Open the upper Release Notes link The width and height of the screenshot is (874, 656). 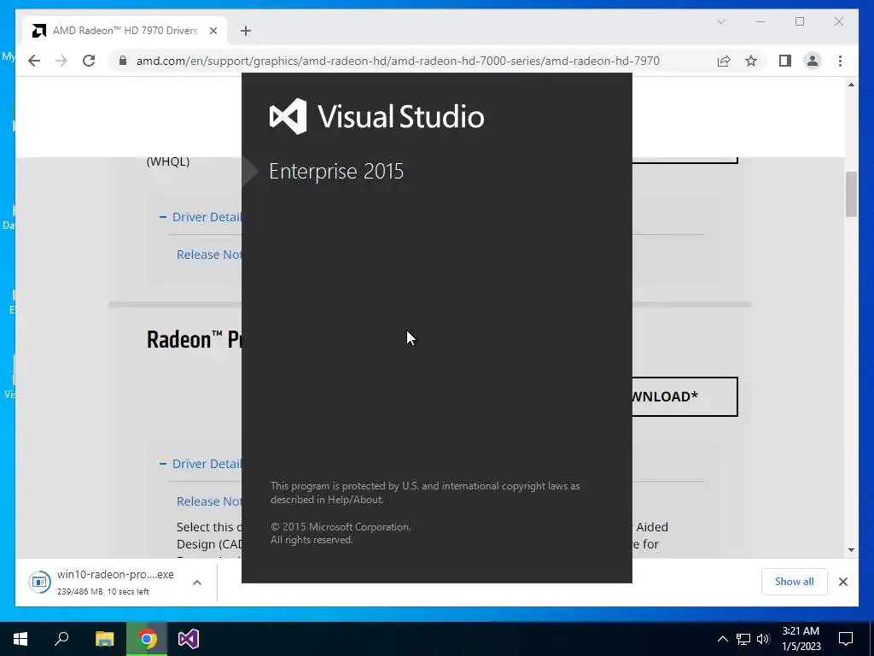point(209,255)
